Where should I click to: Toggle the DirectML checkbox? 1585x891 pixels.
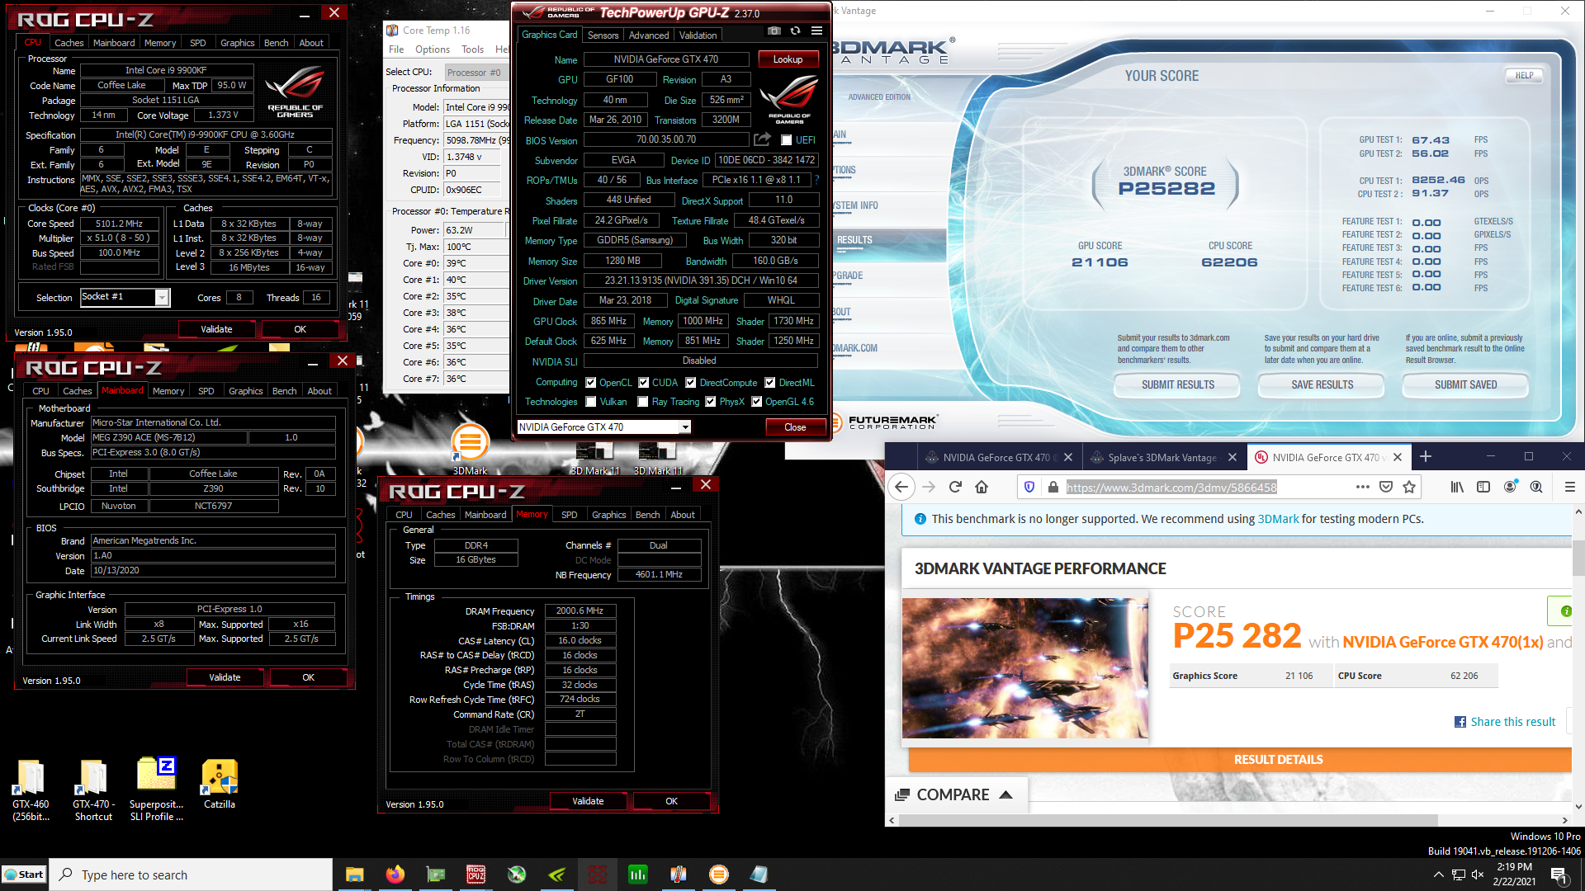point(770,383)
